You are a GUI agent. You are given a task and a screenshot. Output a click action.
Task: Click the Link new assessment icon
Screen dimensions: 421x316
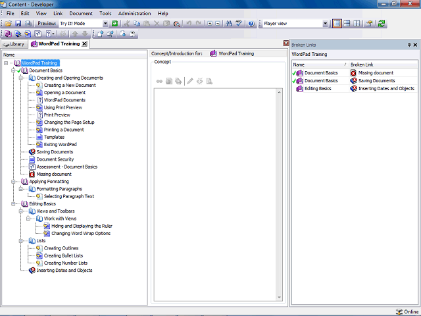tap(38, 34)
